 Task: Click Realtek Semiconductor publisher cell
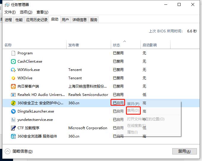pos(88,95)
